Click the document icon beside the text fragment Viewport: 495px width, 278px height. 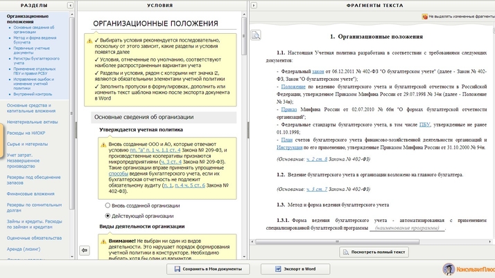coord(256,35)
